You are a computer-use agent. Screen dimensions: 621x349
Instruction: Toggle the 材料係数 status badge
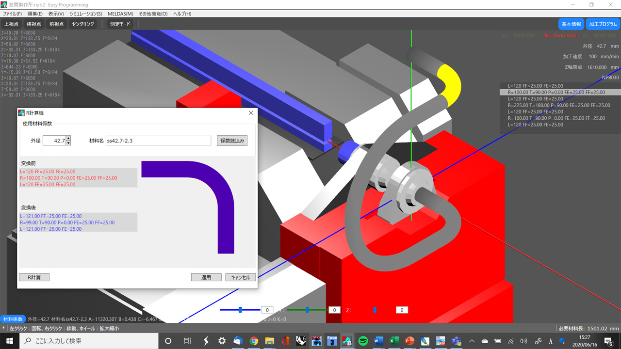click(x=13, y=319)
